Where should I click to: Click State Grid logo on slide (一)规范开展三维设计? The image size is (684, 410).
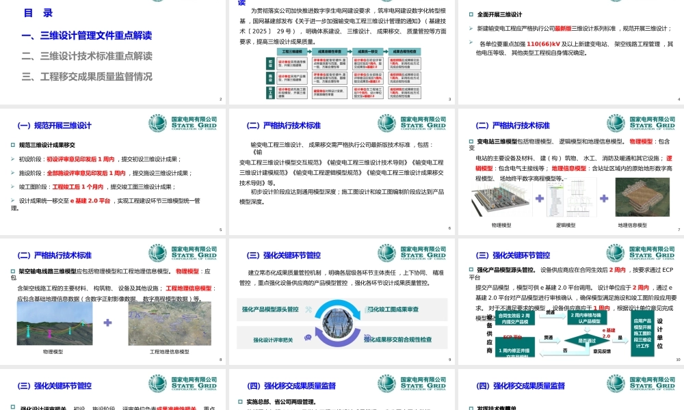(183, 123)
